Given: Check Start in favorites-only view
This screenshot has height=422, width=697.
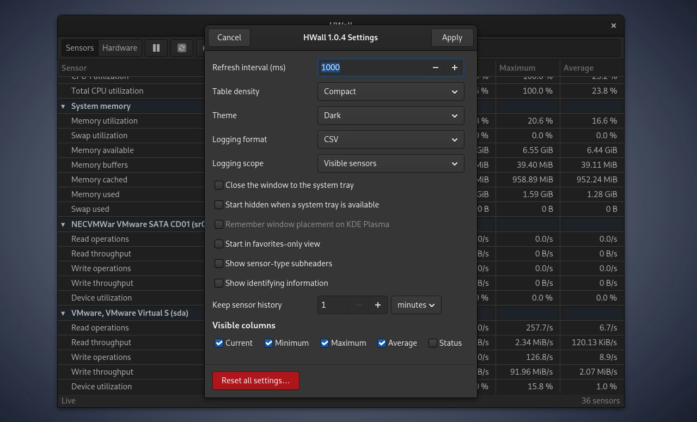Looking at the screenshot, I should coord(219,244).
